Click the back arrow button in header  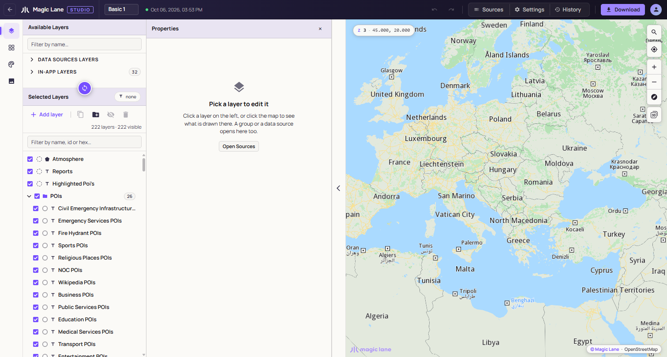point(10,10)
